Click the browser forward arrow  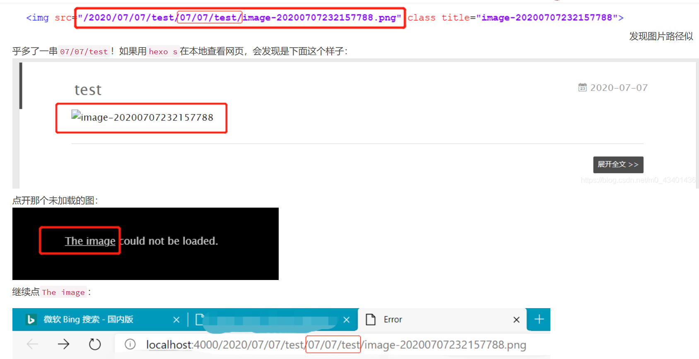tap(63, 344)
